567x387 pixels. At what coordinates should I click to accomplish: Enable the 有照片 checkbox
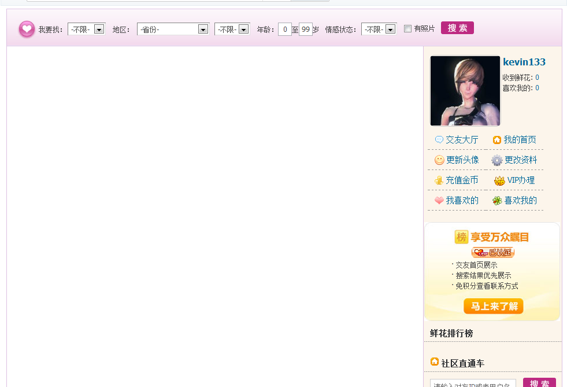(x=407, y=29)
